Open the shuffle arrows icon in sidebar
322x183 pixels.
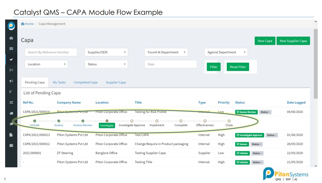[x=11, y=102]
